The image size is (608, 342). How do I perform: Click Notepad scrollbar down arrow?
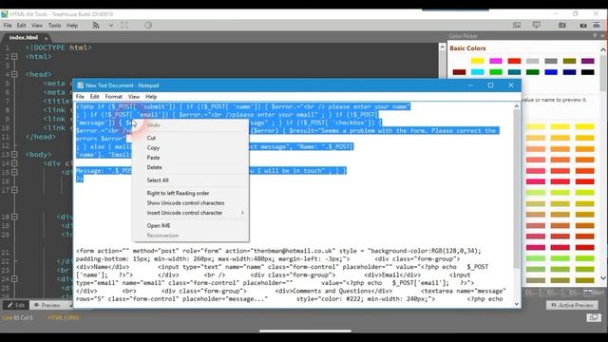pyautogui.click(x=517, y=304)
